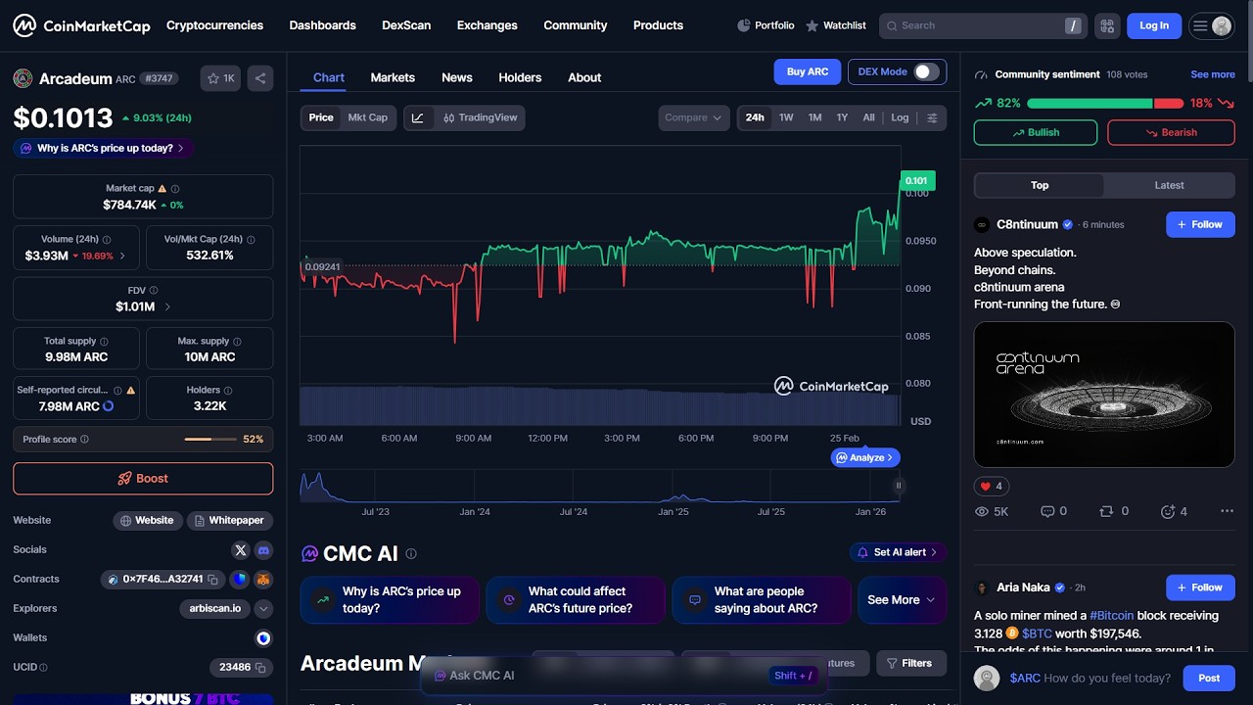The width and height of the screenshot is (1253, 705).
Task: Open the X (Twitter) social link
Action: point(241,550)
